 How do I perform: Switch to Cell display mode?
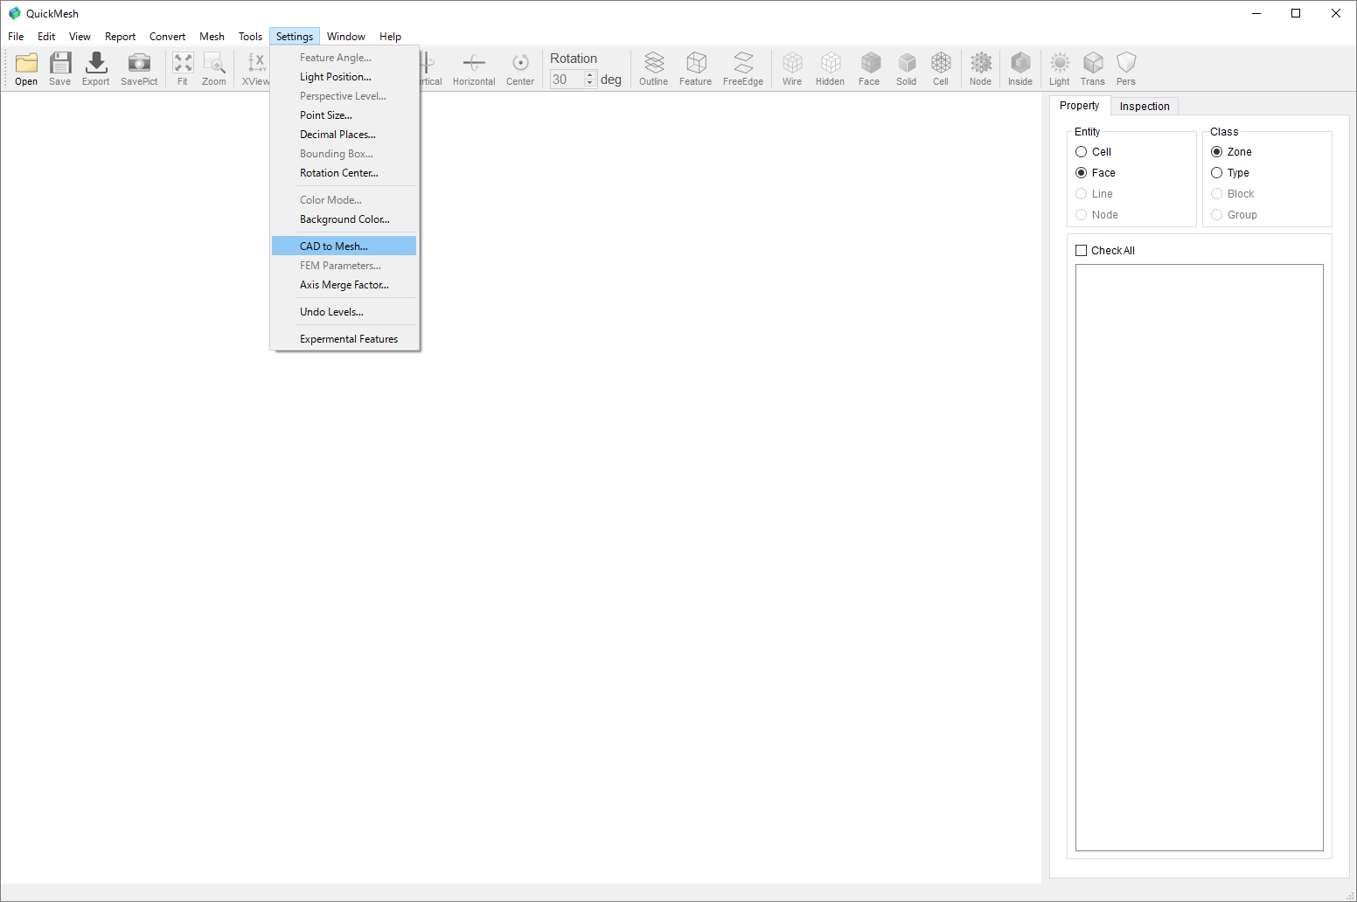(x=941, y=68)
